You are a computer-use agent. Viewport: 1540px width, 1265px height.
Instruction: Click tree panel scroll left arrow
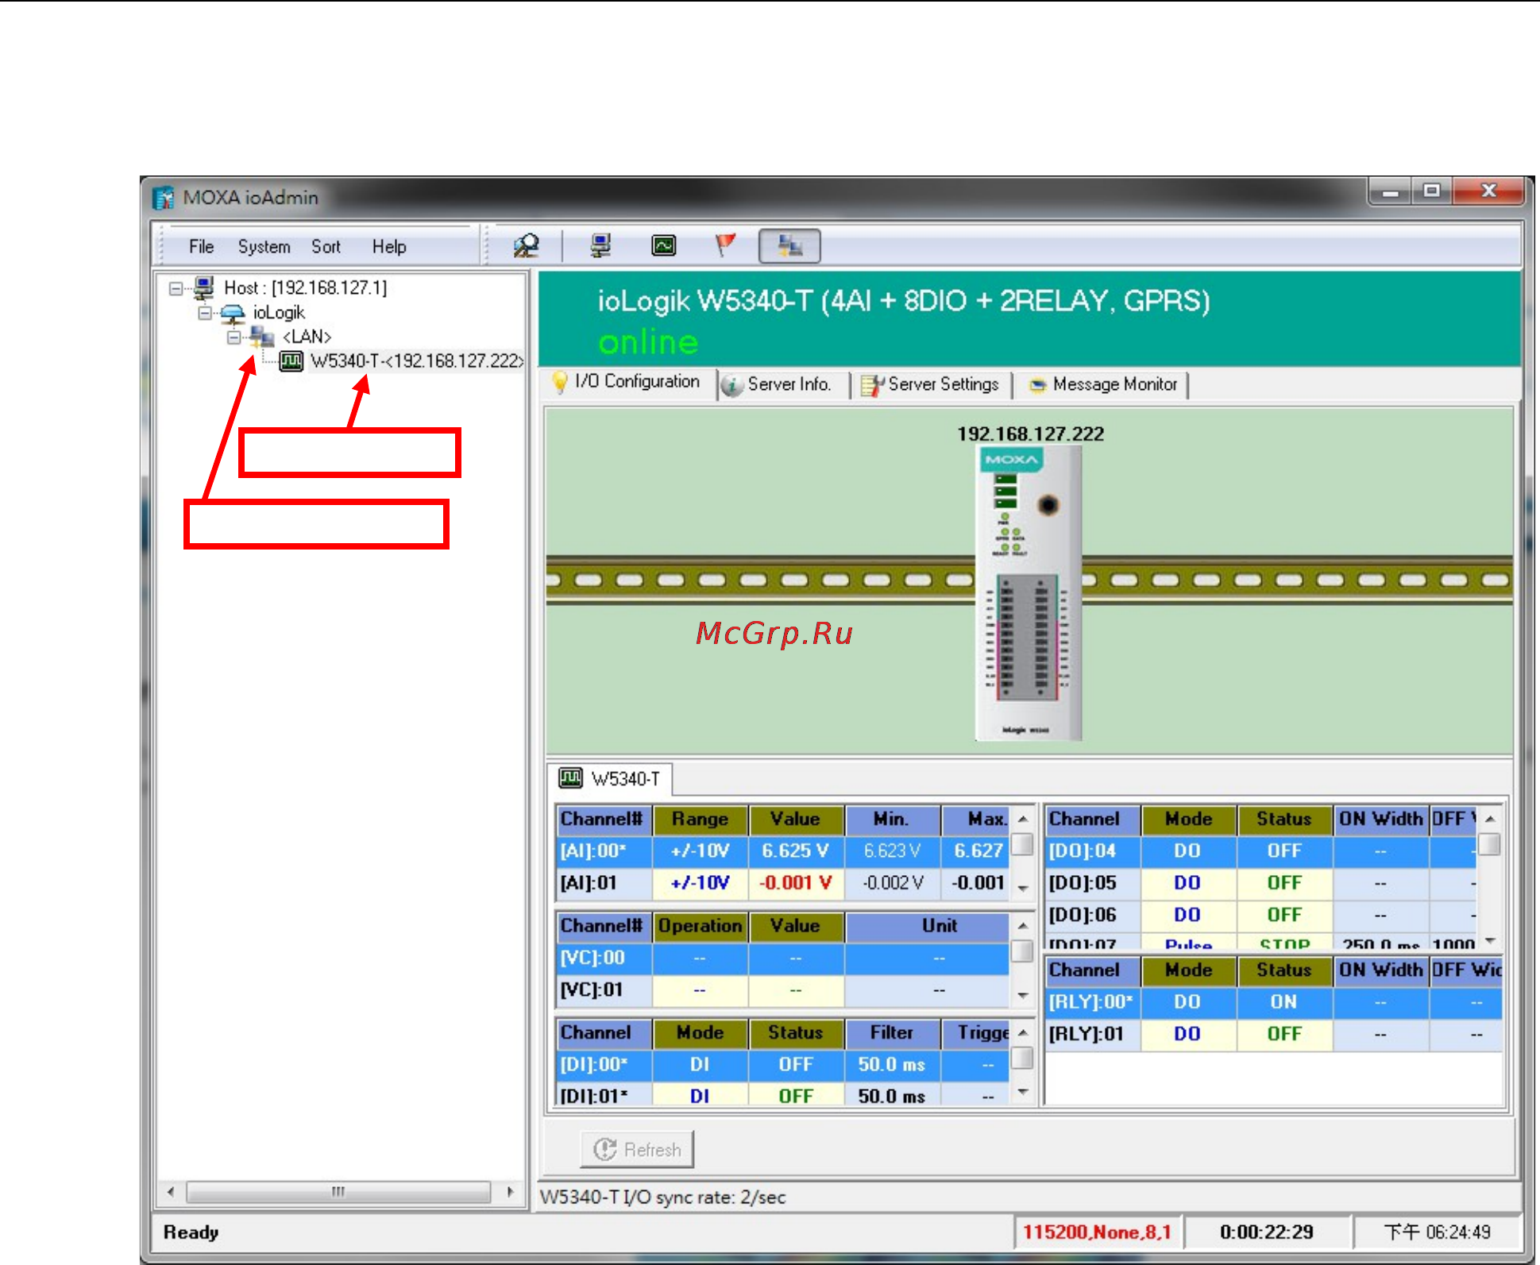pyautogui.click(x=171, y=1192)
